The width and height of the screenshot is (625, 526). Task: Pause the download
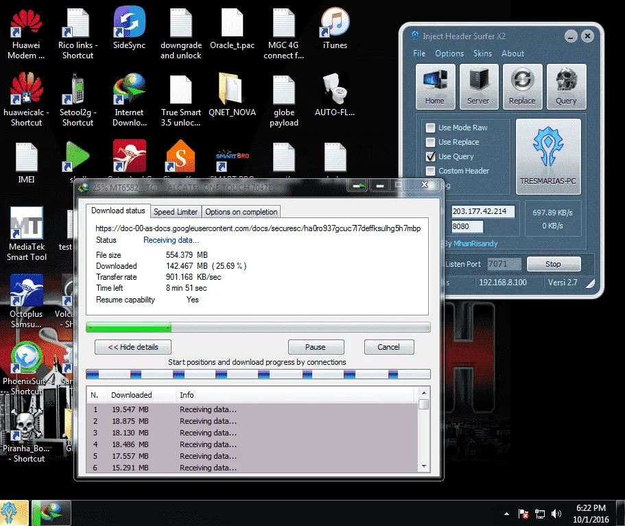click(x=316, y=347)
